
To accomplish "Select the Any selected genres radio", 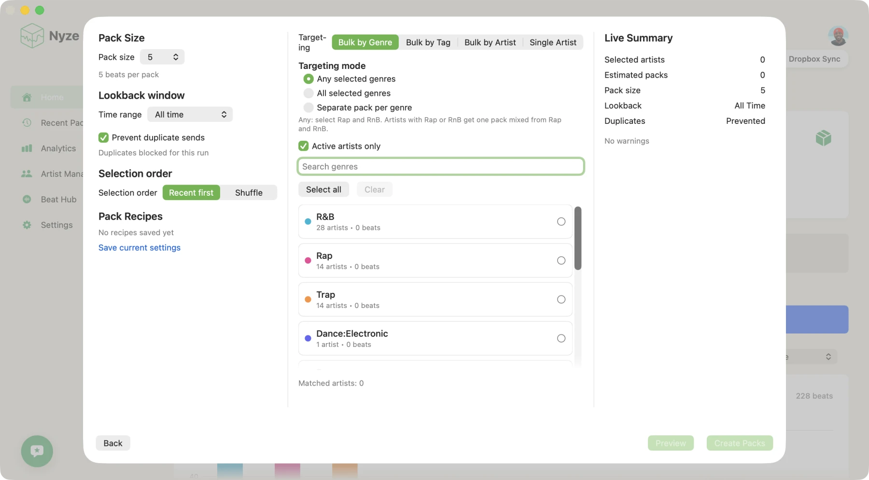I will coord(308,79).
